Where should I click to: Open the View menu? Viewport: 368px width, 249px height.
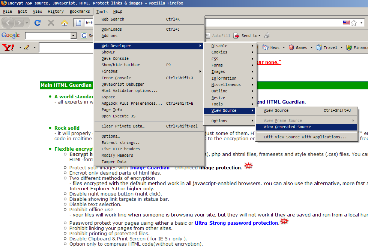[x=37, y=12]
